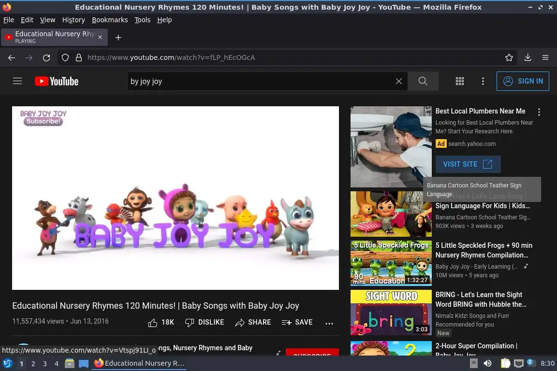The image size is (557, 371).
Task: Click the Subscribe overlay in the video
Action: click(44, 121)
